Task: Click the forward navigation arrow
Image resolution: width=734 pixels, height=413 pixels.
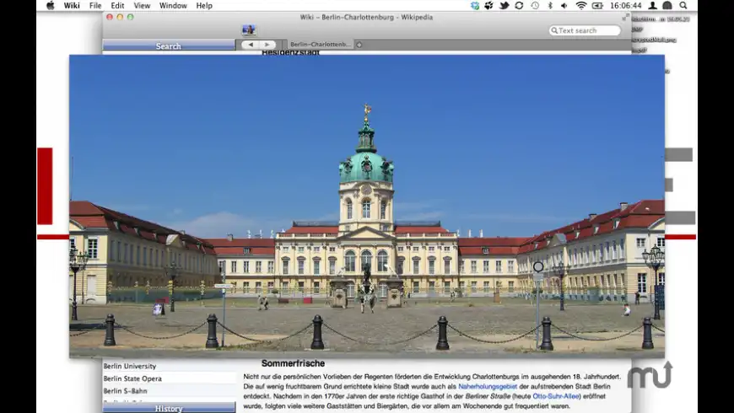Action: click(267, 45)
